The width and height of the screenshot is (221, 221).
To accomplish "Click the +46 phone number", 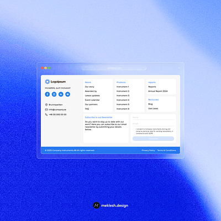I will pyautogui.click(x=57, y=114).
